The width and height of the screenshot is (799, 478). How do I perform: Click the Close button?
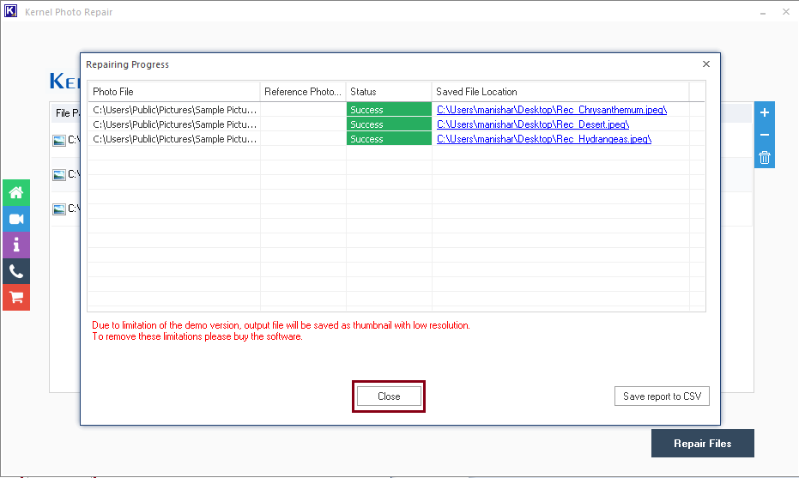[x=389, y=396]
